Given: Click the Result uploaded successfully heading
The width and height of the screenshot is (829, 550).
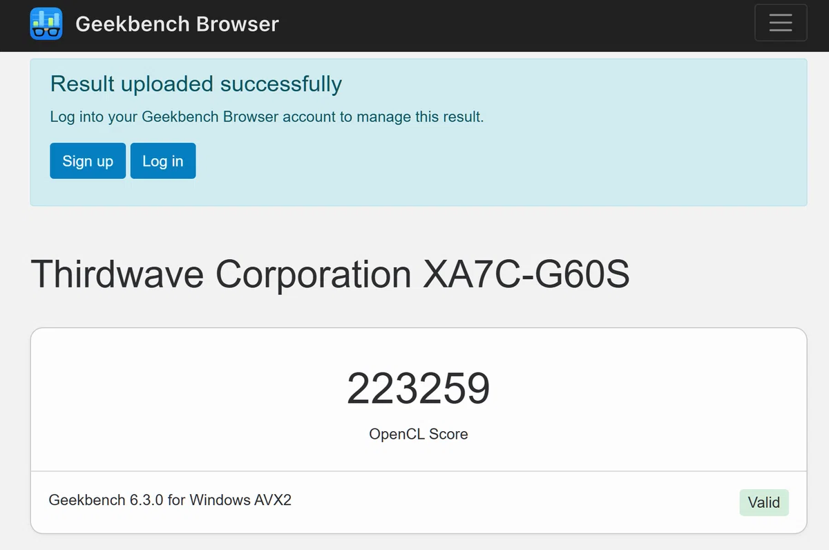Looking at the screenshot, I should pyautogui.click(x=196, y=84).
